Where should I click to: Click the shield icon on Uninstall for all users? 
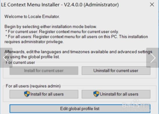[x=96, y=94]
